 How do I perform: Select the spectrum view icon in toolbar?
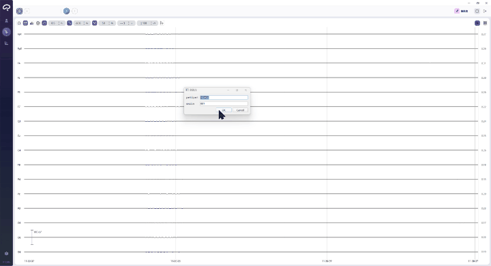(x=31, y=23)
